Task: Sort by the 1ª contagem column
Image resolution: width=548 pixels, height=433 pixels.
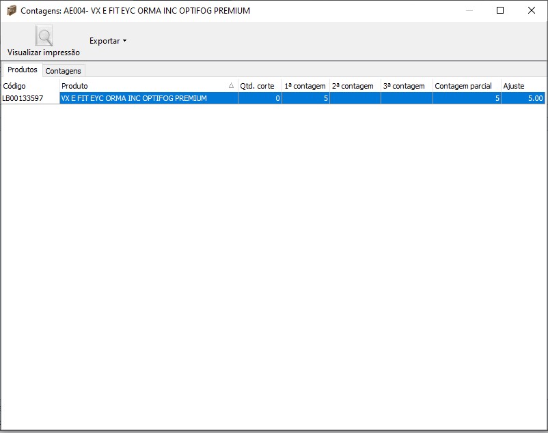Action: pyautogui.click(x=305, y=86)
